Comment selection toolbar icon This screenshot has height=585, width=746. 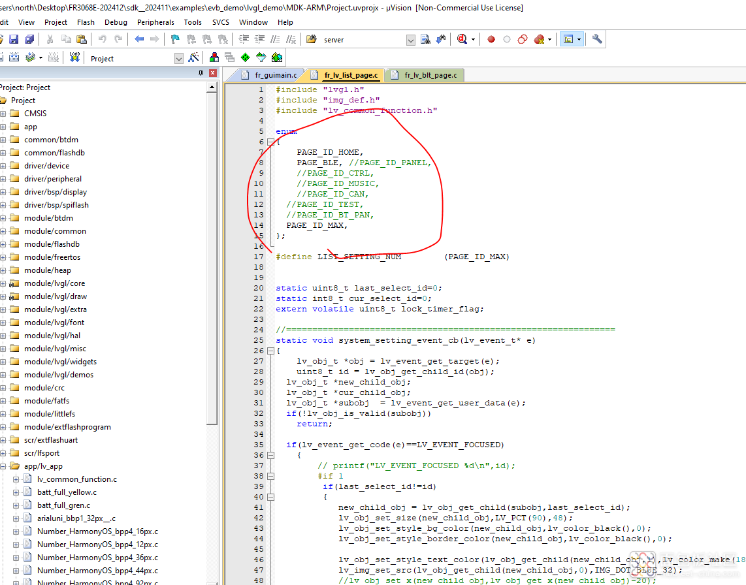pos(276,39)
